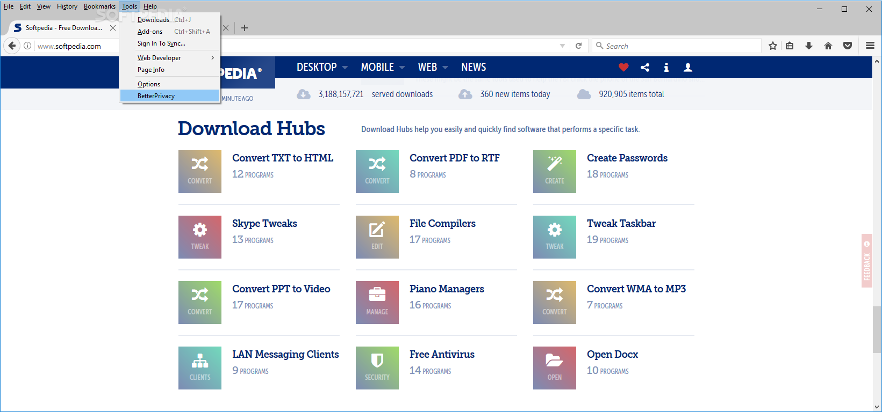
Task: Open the Open Docx folder tile
Action: pyautogui.click(x=555, y=368)
